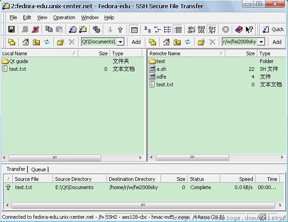The height and width of the screenshot is (222, 288).
Task: Switch to Large Icons view mode
Action: tap(148, 29)
